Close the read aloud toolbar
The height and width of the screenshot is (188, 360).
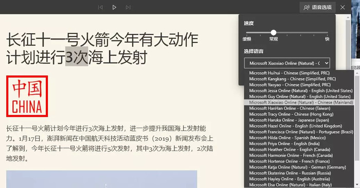click(343, 7)
